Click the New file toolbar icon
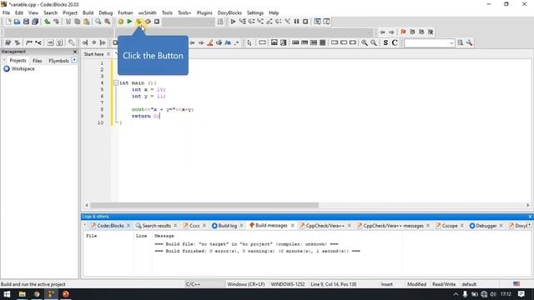The height and width of the screenshot is (300, 534). click(8, 22)
